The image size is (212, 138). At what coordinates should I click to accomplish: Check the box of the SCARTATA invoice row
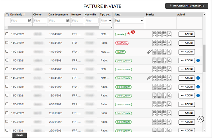pyautogui.click(x=7, y=43)
